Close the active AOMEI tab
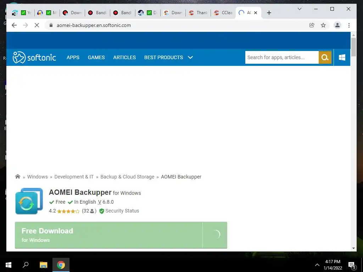The height and width of the screenshot is (272, 363). pos(256,13)
